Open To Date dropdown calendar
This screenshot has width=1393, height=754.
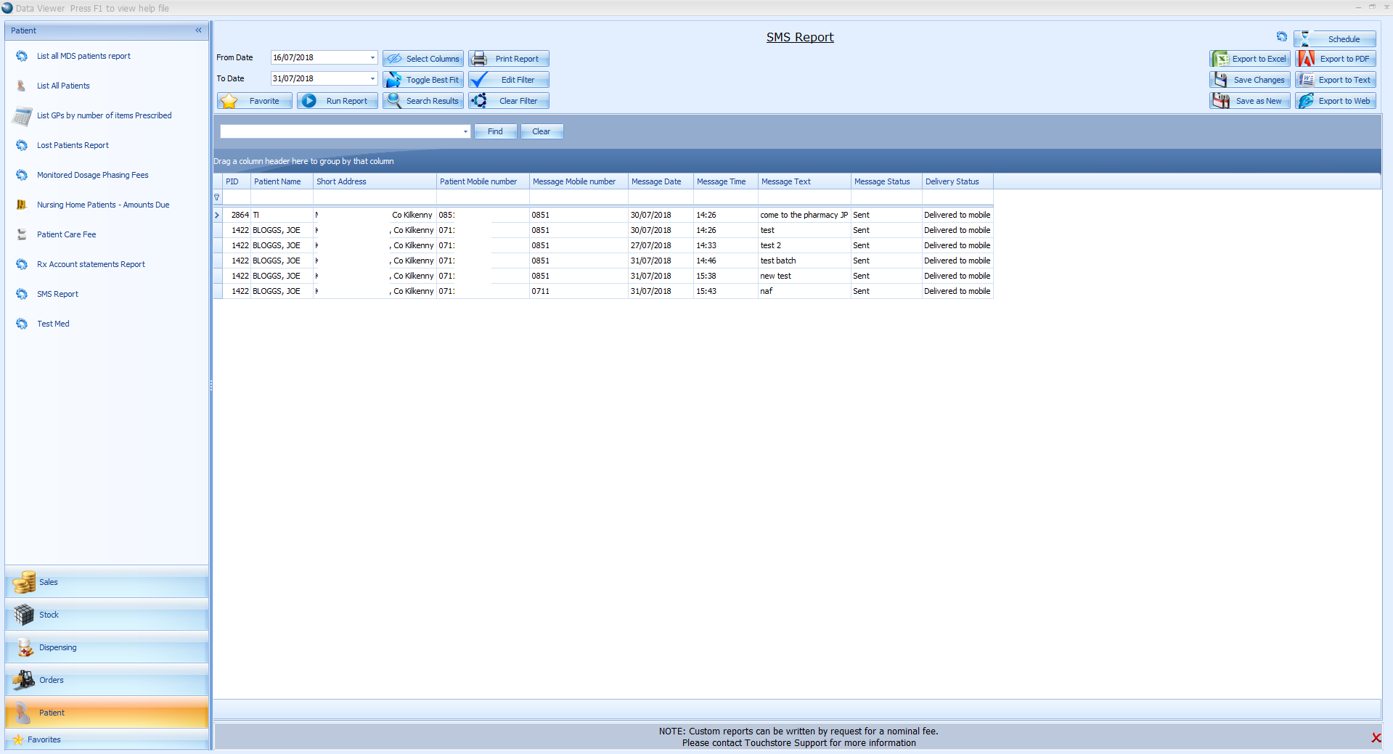[372, 78]
